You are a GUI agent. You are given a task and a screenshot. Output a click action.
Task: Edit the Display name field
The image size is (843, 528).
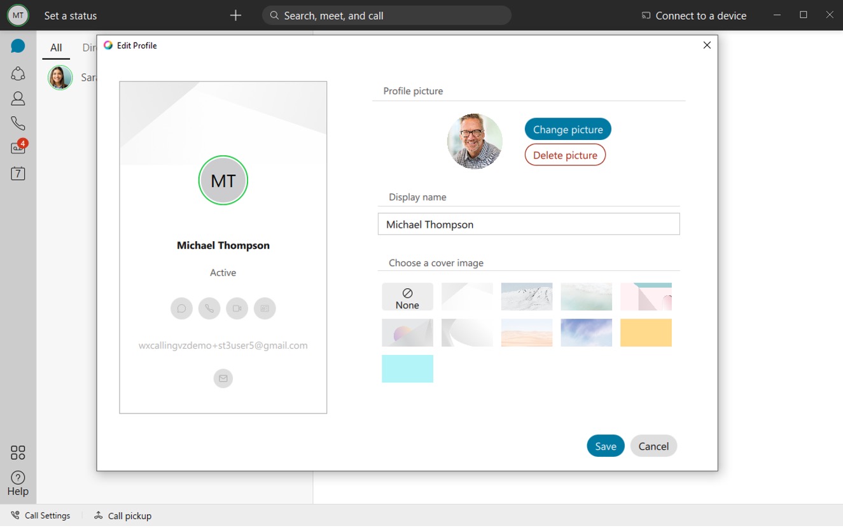[529, 224]
